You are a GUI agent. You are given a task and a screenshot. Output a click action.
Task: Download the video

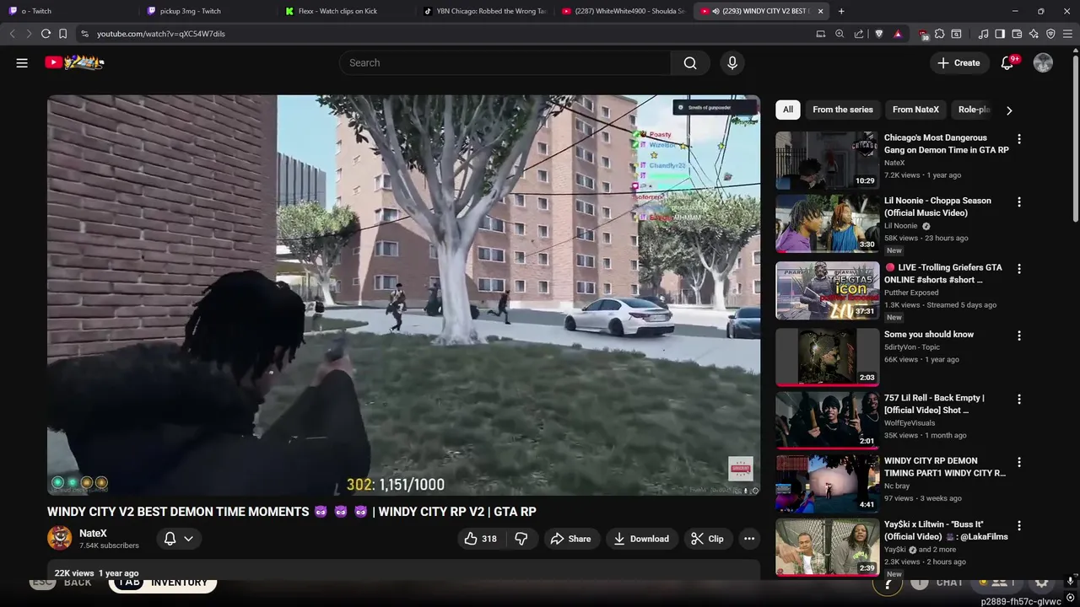[x=641, y=539]
